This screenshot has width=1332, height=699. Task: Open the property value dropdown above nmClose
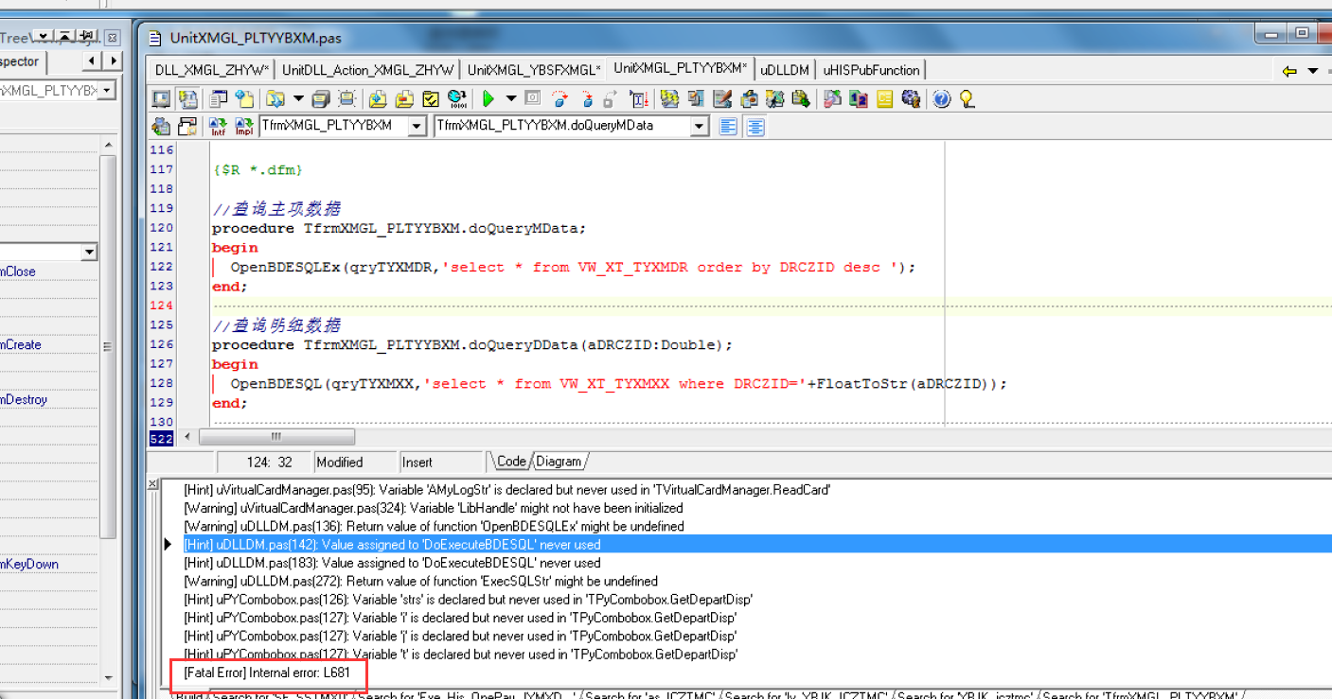89,253
